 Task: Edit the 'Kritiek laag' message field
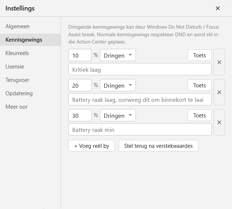pyautogui.click(x=140, y=69)
